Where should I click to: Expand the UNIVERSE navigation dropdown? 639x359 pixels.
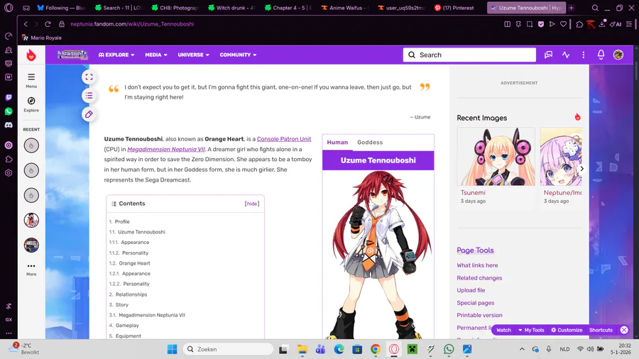pyautogui.click(x=194, y=55)
